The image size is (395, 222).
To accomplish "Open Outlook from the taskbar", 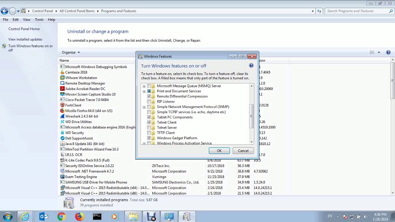I will pos(44,216).
